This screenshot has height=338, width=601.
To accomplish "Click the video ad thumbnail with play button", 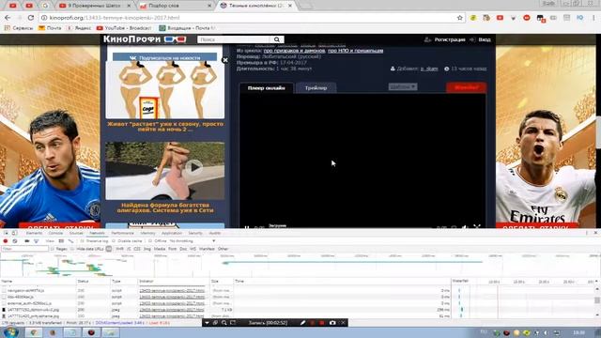I will pyautogui.click(x=165, y=171).
